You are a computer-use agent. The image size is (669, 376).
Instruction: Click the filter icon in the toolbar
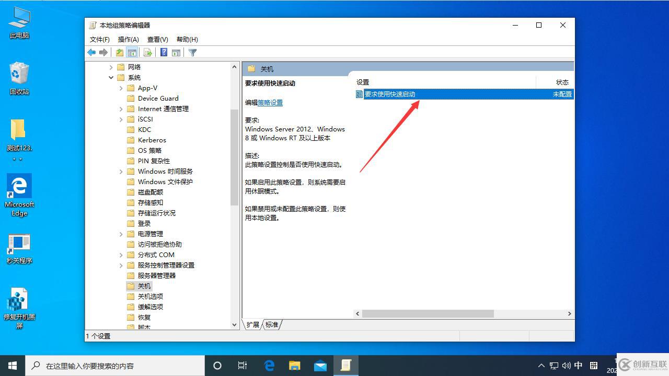[x=192, y=52]
